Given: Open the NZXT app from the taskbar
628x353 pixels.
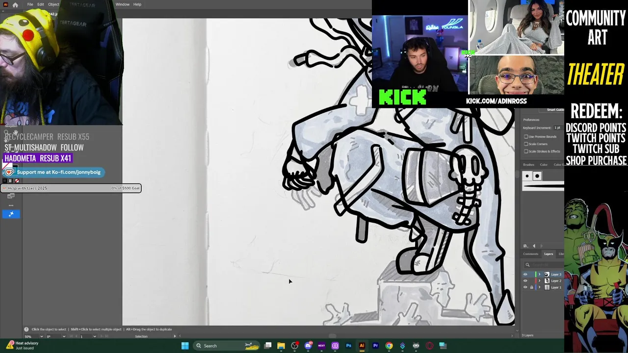Looking at the screenshot, I should coord(321,346).
